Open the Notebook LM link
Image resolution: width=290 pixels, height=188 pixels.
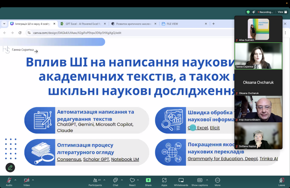125,159
